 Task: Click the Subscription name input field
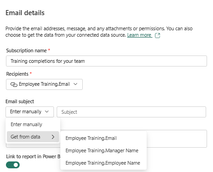click(x=106, y=61)
